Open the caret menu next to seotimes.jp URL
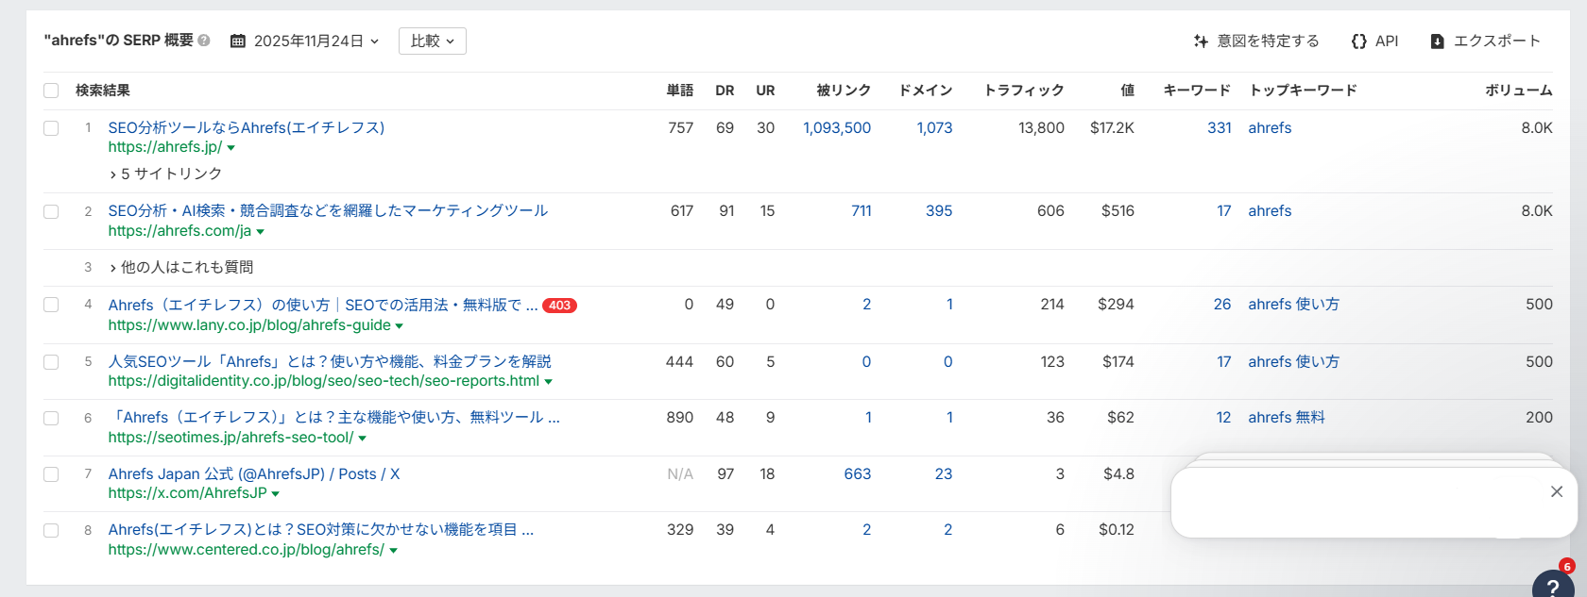 362,439
